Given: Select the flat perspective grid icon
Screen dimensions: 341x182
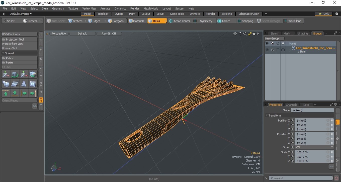Looking at the screenshot, I should point(15,84).
